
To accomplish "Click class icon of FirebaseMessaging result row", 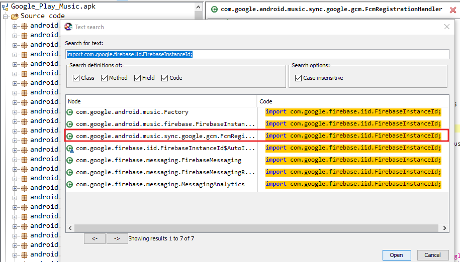I will (70, 160).
